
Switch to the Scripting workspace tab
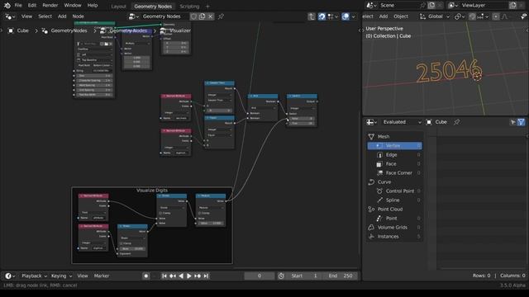tap(189, 7)
